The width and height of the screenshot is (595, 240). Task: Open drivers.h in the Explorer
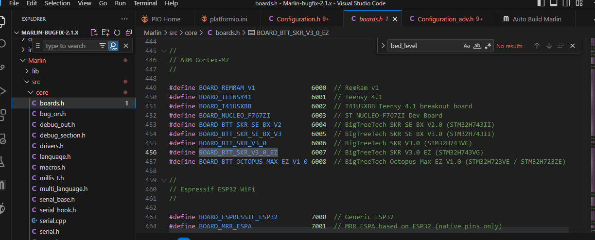74,146
